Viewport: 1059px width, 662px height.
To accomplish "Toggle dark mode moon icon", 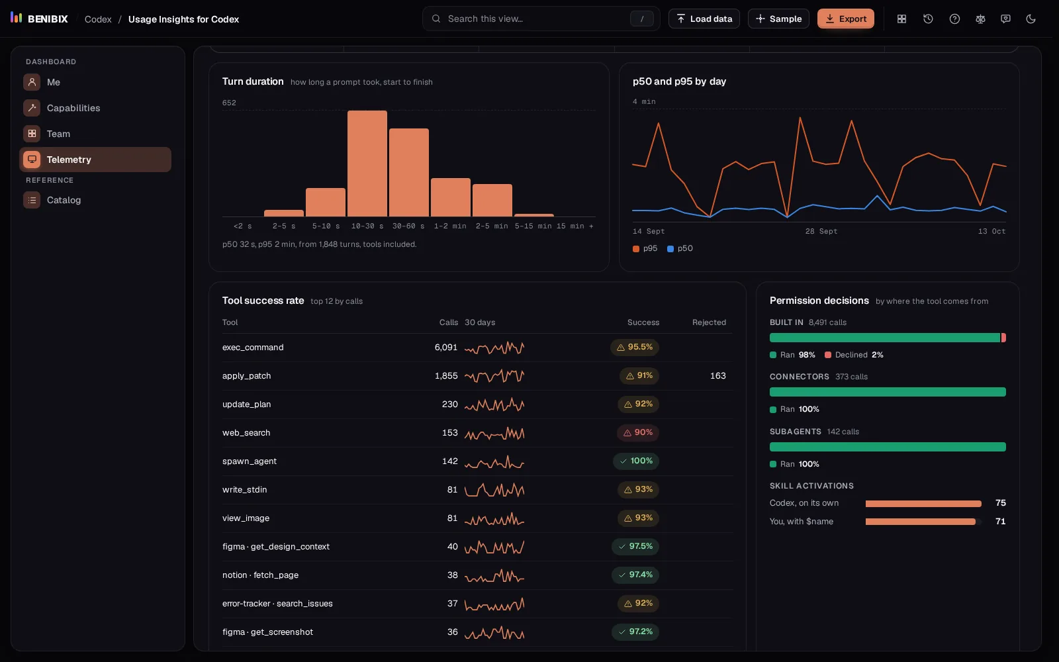I will (x=1031, y=19).
